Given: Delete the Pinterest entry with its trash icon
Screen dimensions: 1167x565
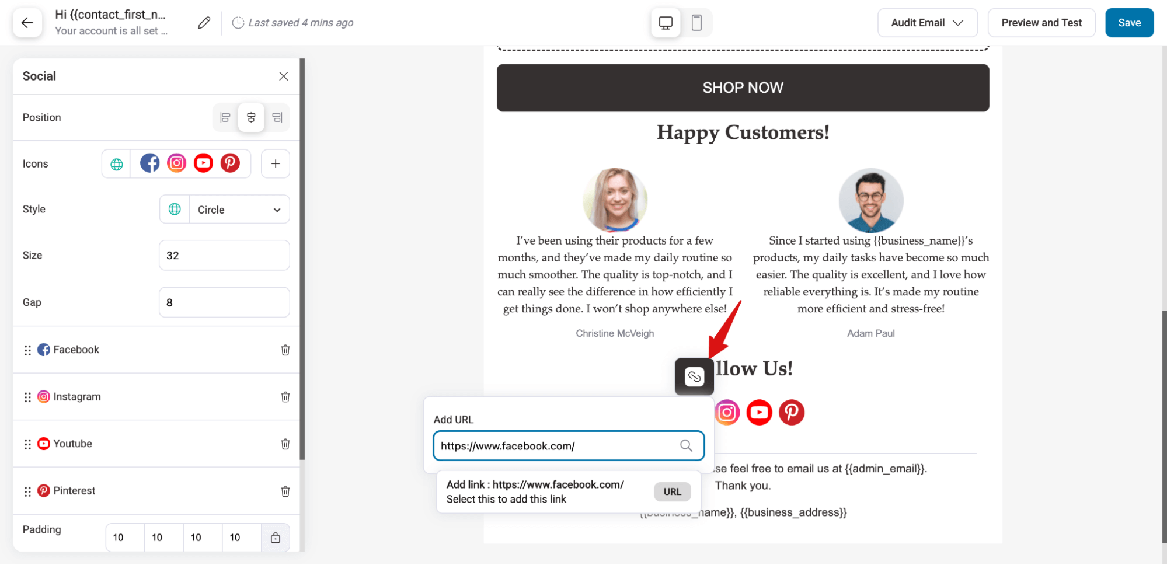Looking at the screenshot, I should coord(285,491).
